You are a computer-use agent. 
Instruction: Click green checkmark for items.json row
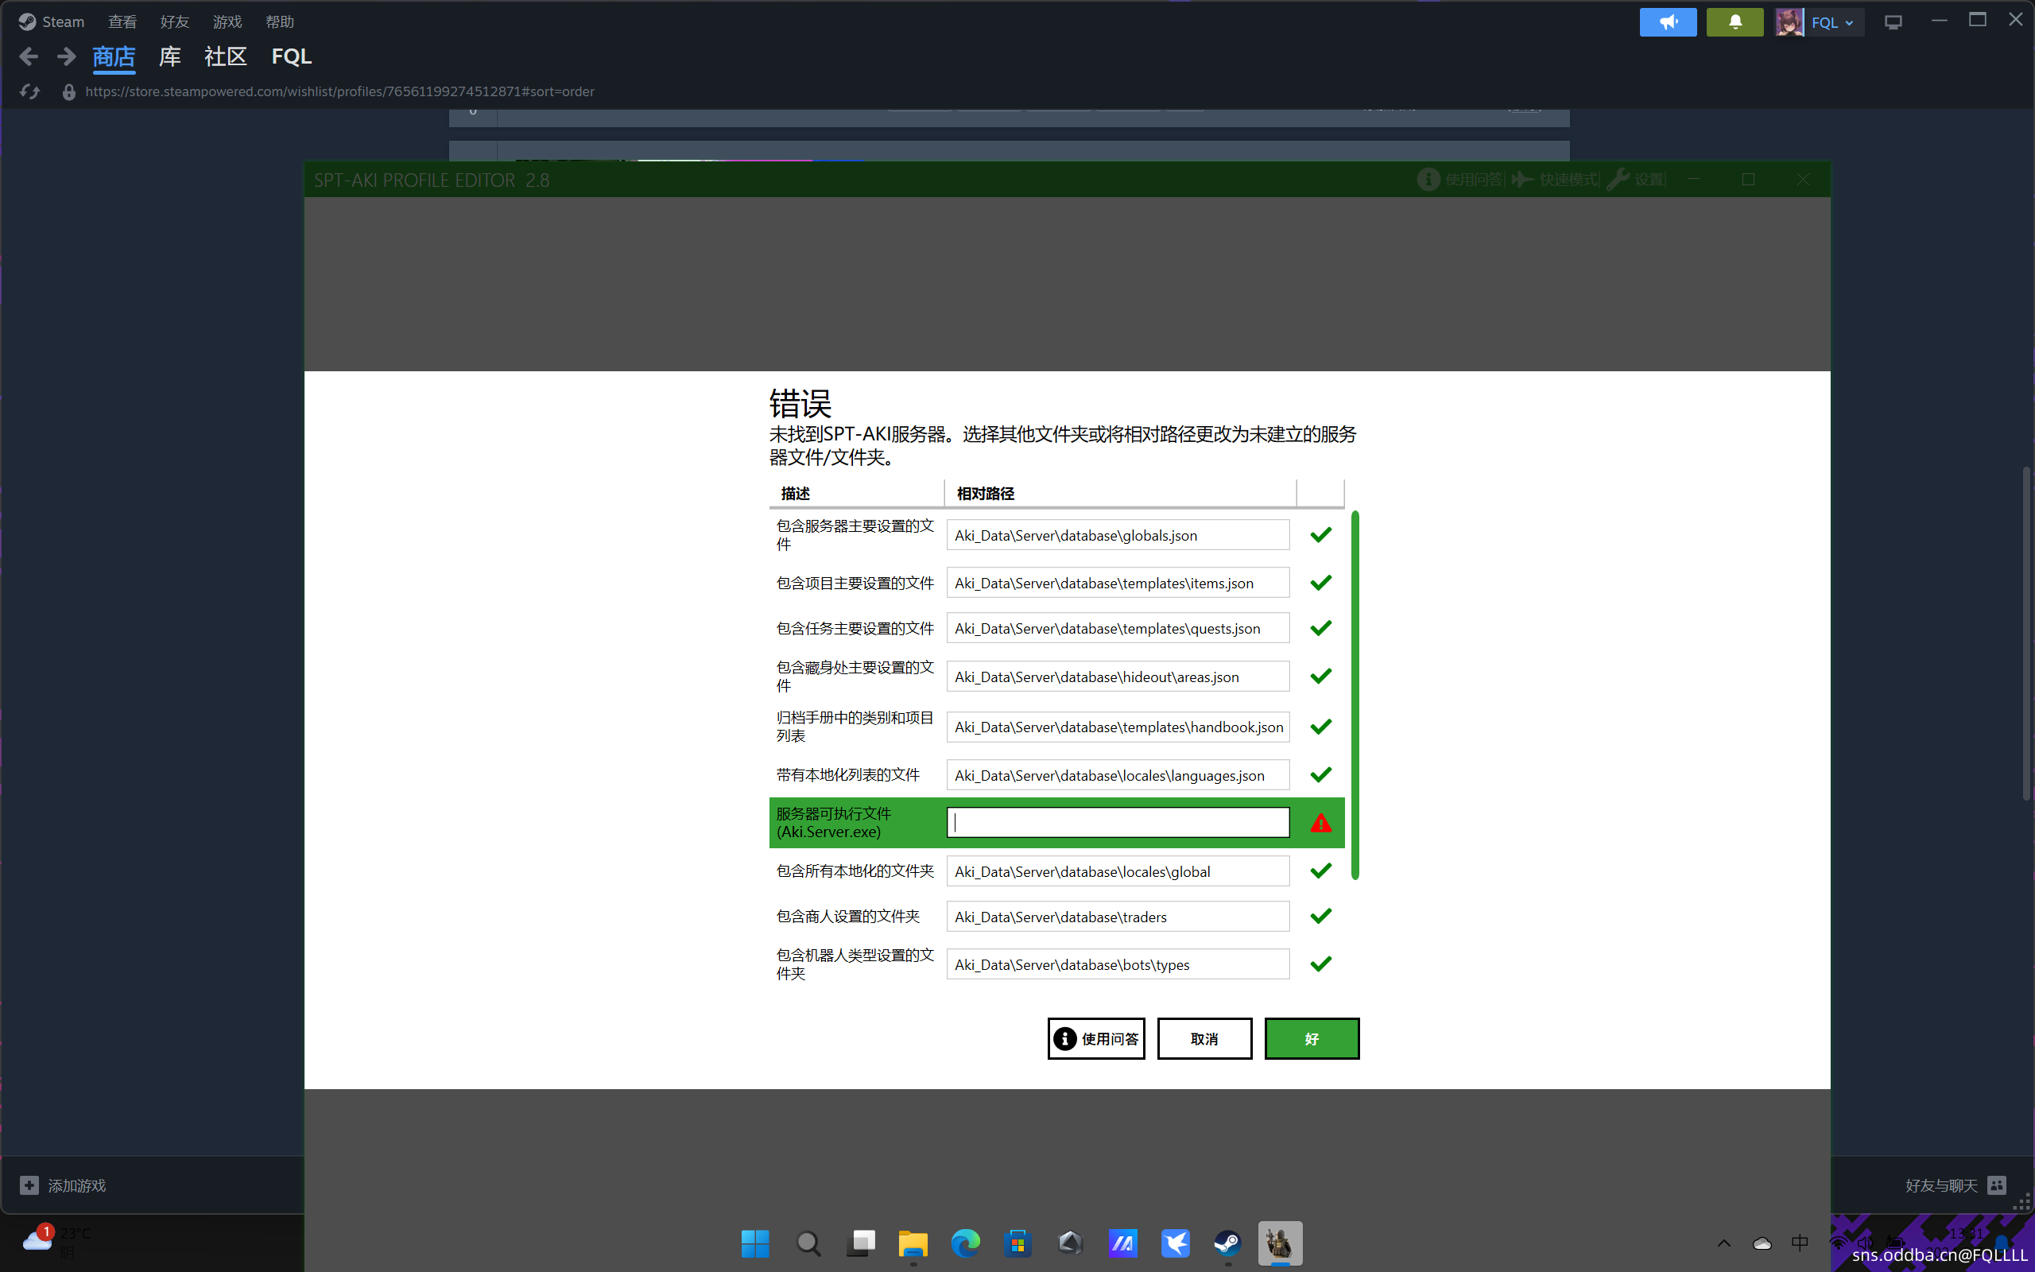pos(1320,582)
